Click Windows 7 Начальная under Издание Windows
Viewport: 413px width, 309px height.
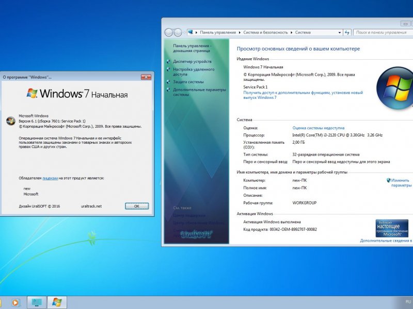coord(263,67)
